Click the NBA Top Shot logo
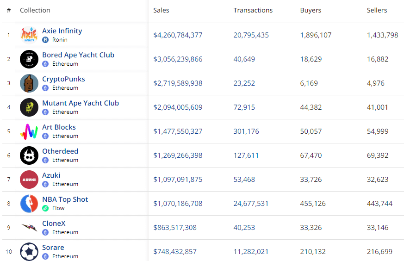404x261 pixels. pos(29,204)
